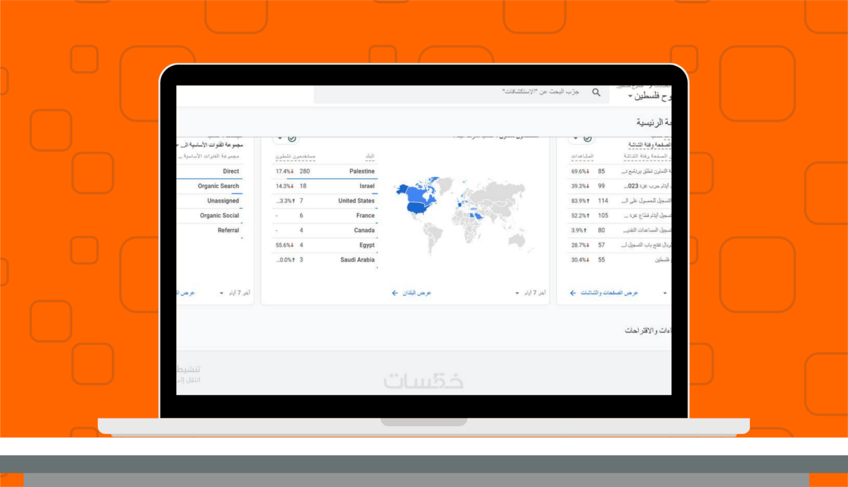Click the arrow icon beside view pages and screens
Viewport: 848px width, 487px height.
point(573,293)
